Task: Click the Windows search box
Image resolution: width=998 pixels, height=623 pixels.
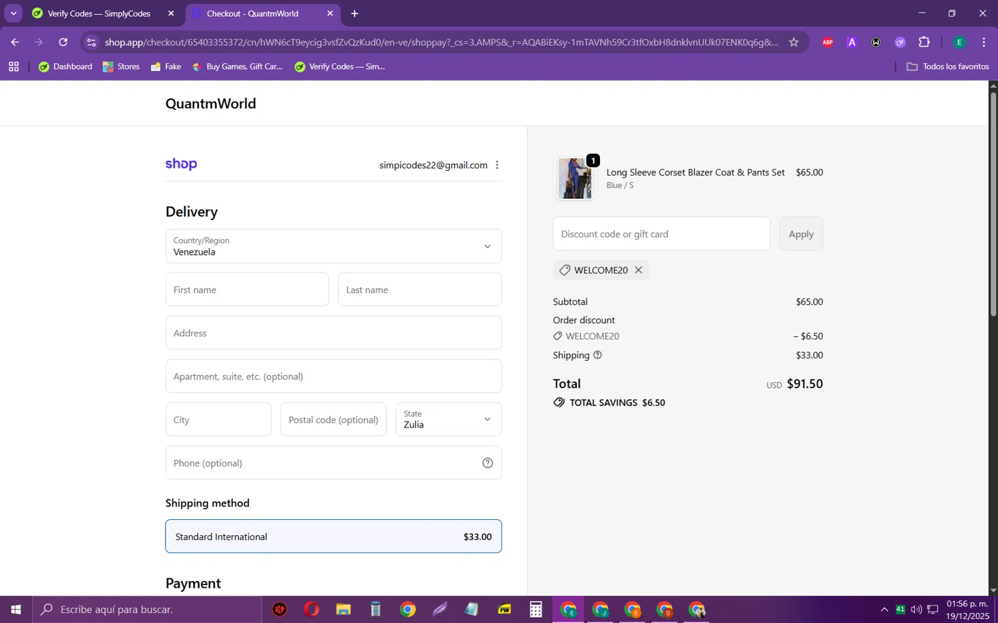Action: pos(146,609)
